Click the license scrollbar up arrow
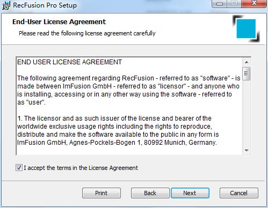 click(247, 62)
